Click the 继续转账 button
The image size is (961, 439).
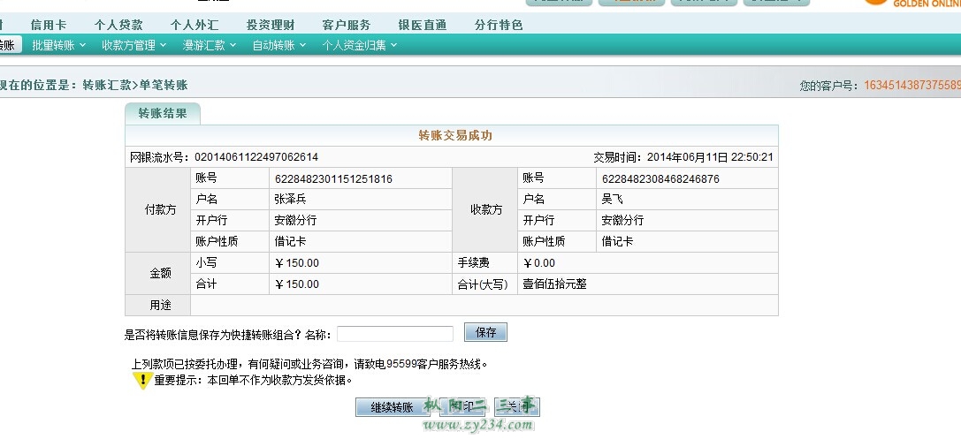coord(393,408)
